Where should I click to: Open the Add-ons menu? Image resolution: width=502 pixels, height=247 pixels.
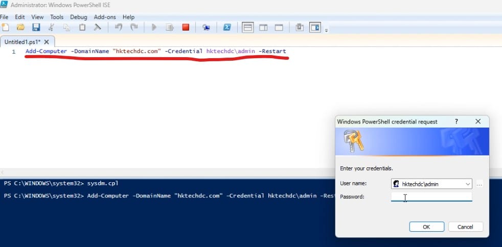105,17
